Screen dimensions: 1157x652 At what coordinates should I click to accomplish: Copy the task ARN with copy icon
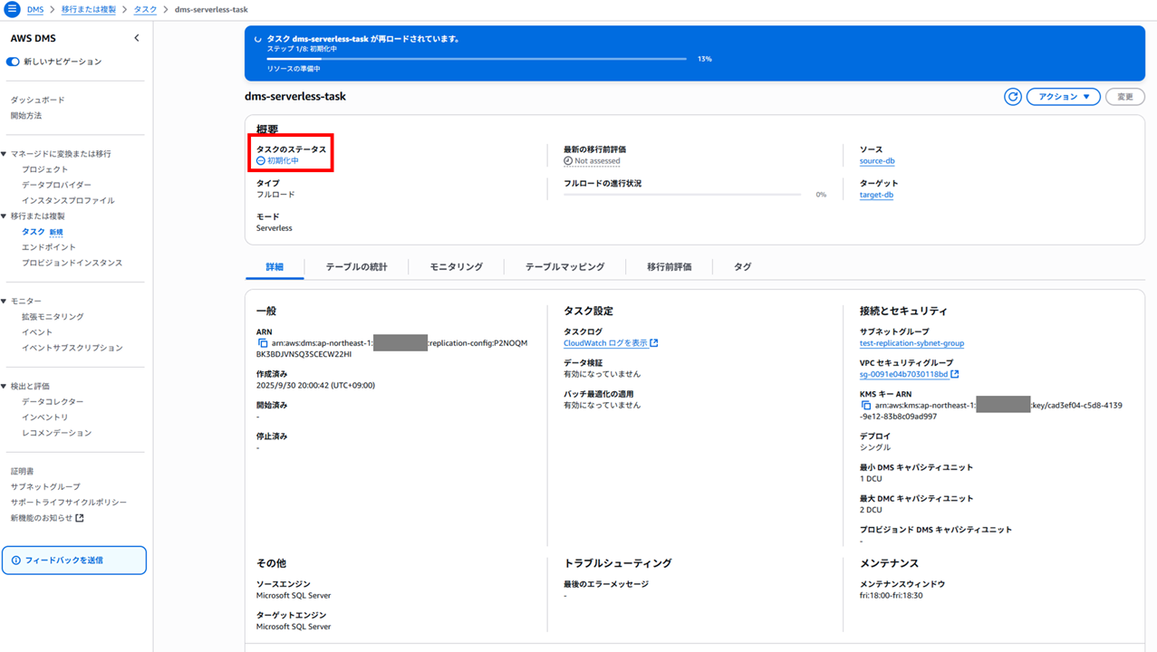263,343
